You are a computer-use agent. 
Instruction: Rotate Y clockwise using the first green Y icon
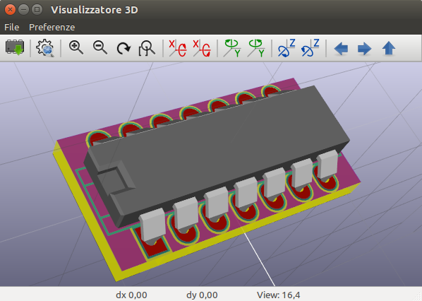232,48
